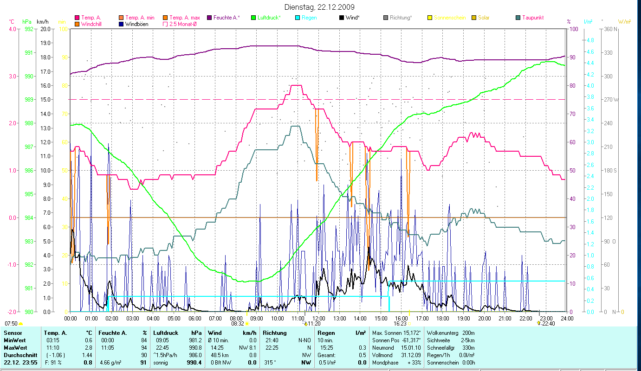Click the Windböen legend label
Image resolution: width=641 pixels, height=371 pixels.
136,24
